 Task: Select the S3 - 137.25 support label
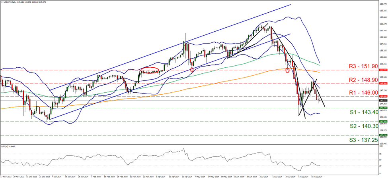click(x=364, y=140)
